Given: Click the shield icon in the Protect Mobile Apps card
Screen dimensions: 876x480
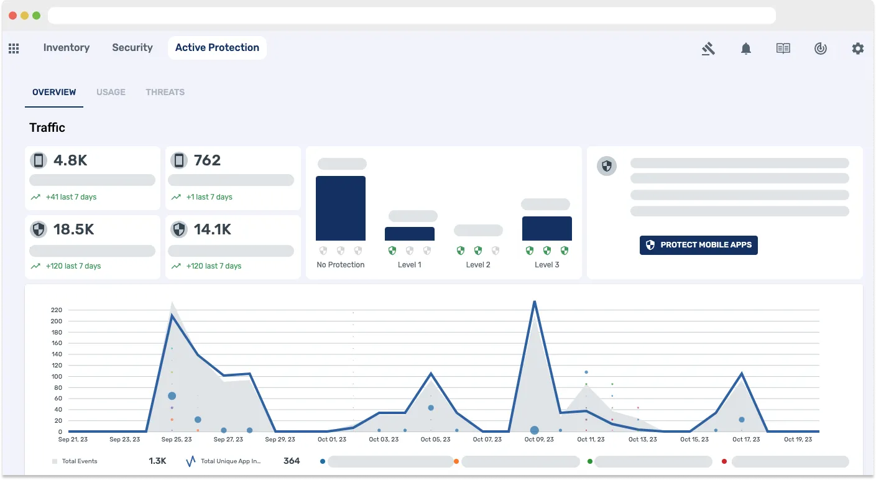Looking at the screenshot, I should (607, 166).
